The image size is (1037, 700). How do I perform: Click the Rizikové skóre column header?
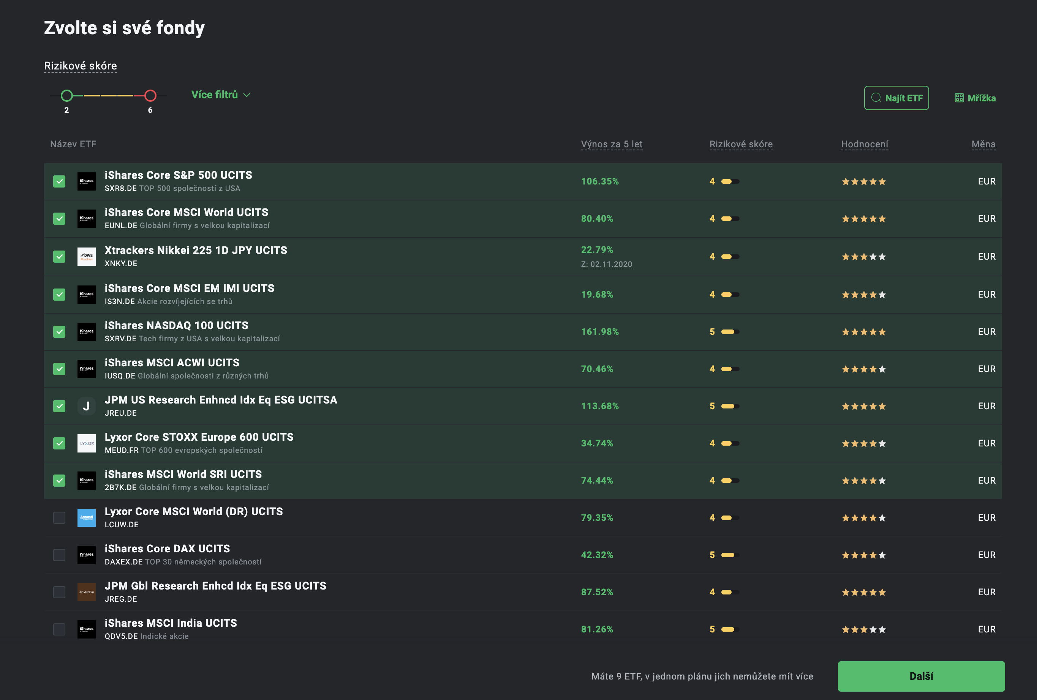pyautogui.click(x=741, y=144)
